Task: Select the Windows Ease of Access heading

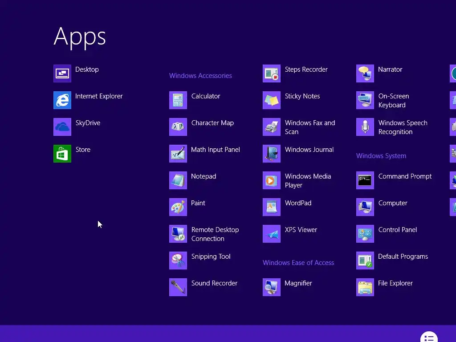Action: click(298, 263)
